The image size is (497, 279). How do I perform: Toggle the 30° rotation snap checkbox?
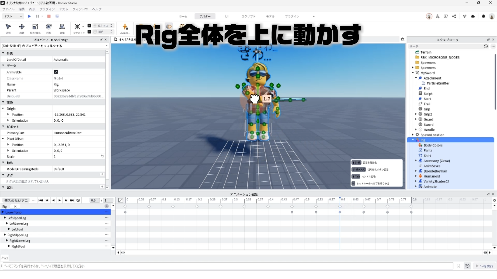pos(89,32)
